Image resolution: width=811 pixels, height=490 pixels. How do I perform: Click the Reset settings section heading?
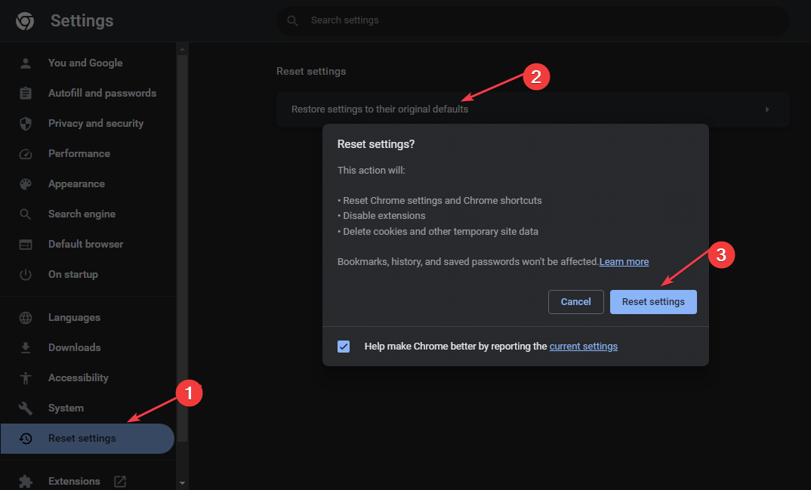click(311, 71)
